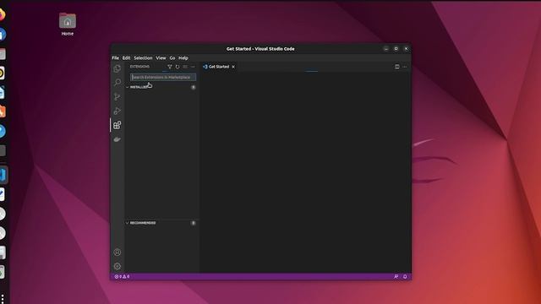Open Show Applications grid in dock

[2, 298]
